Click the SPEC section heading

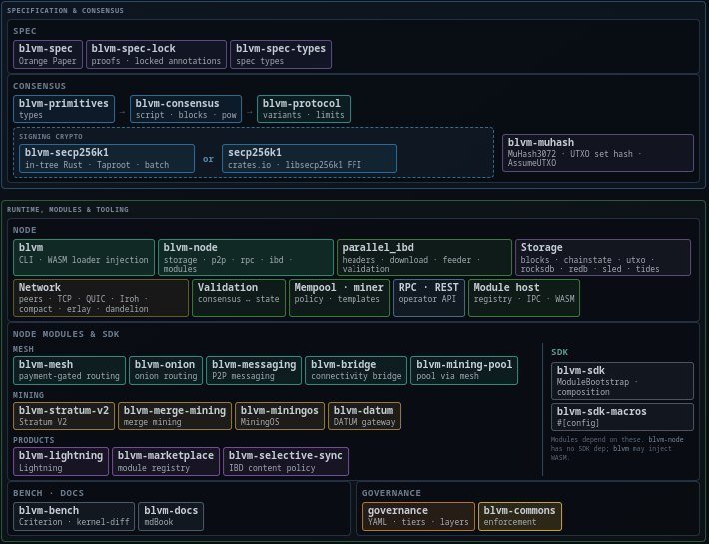(x=24, y=31)
